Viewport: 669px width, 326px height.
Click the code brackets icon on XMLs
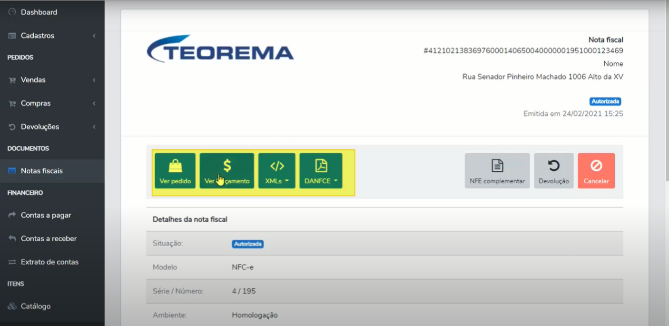click(277, 166)
